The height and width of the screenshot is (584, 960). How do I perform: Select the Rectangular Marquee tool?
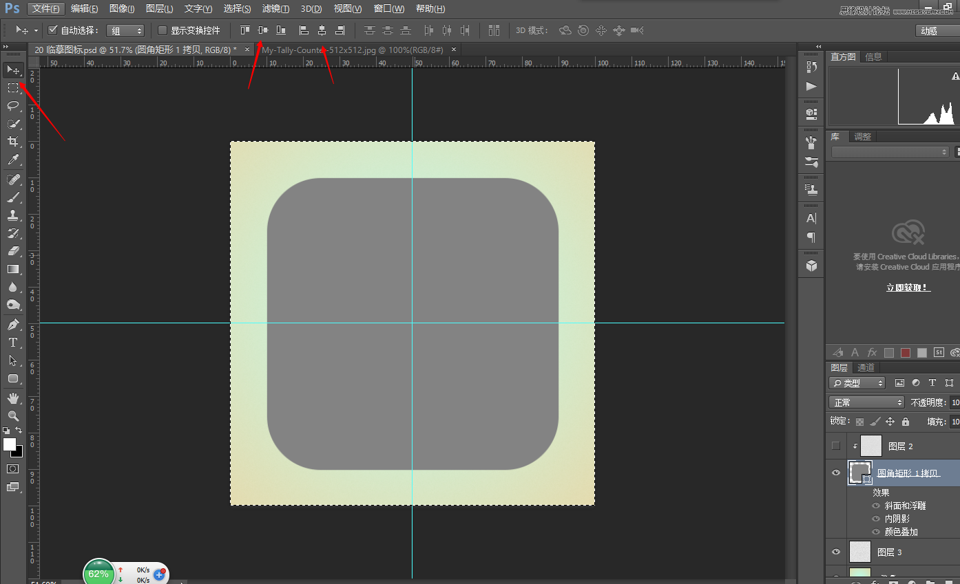[13, 88]
